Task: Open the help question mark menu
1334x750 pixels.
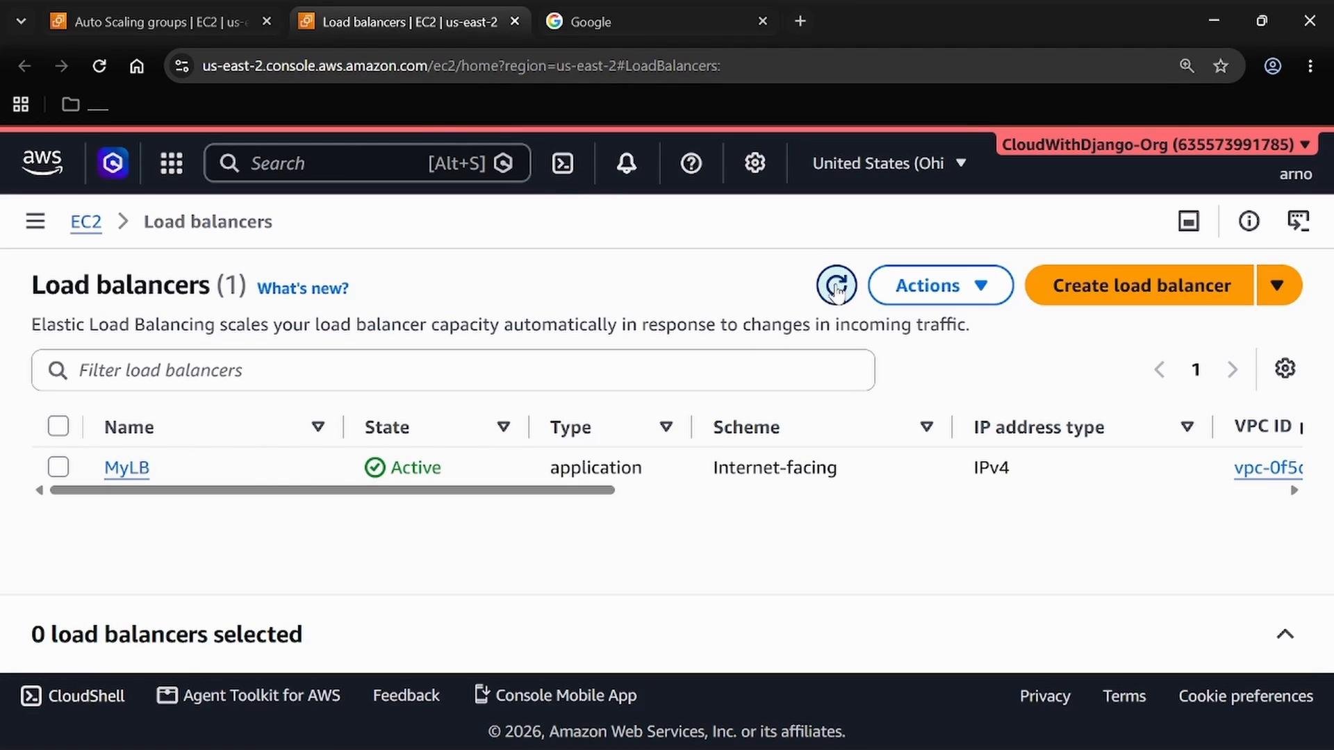Action: (x=691, y=163)
